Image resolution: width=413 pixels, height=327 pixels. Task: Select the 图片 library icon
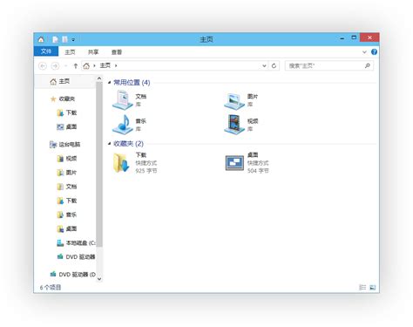tap(234, 101)
